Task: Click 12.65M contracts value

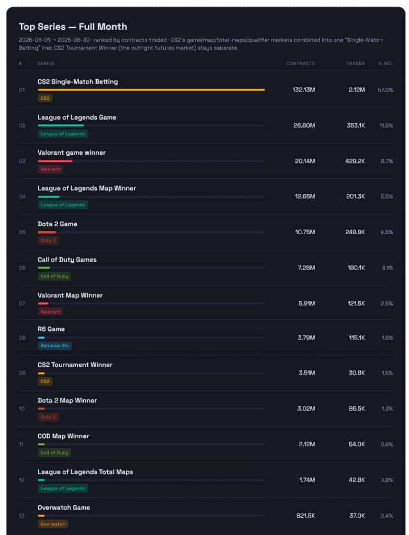Action: [x=305, y=196]
